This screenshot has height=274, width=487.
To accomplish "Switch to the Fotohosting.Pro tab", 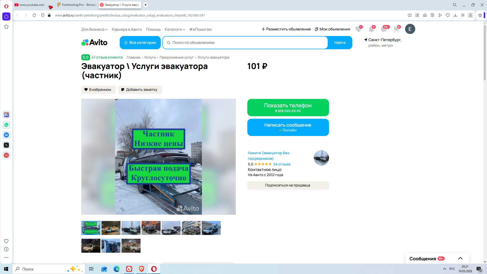I will tap(77, 5).
